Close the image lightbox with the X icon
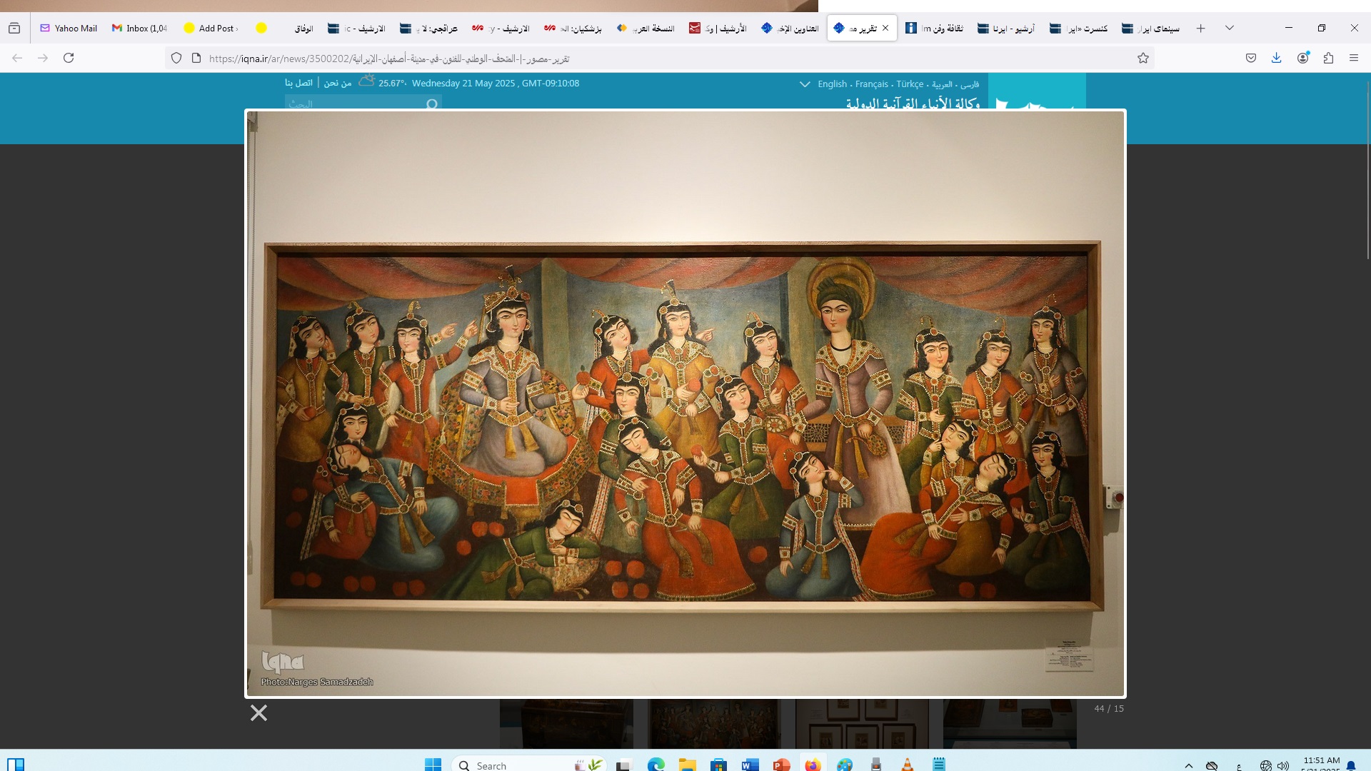The width and height of the screenshot is (1371, 771). 258,712
